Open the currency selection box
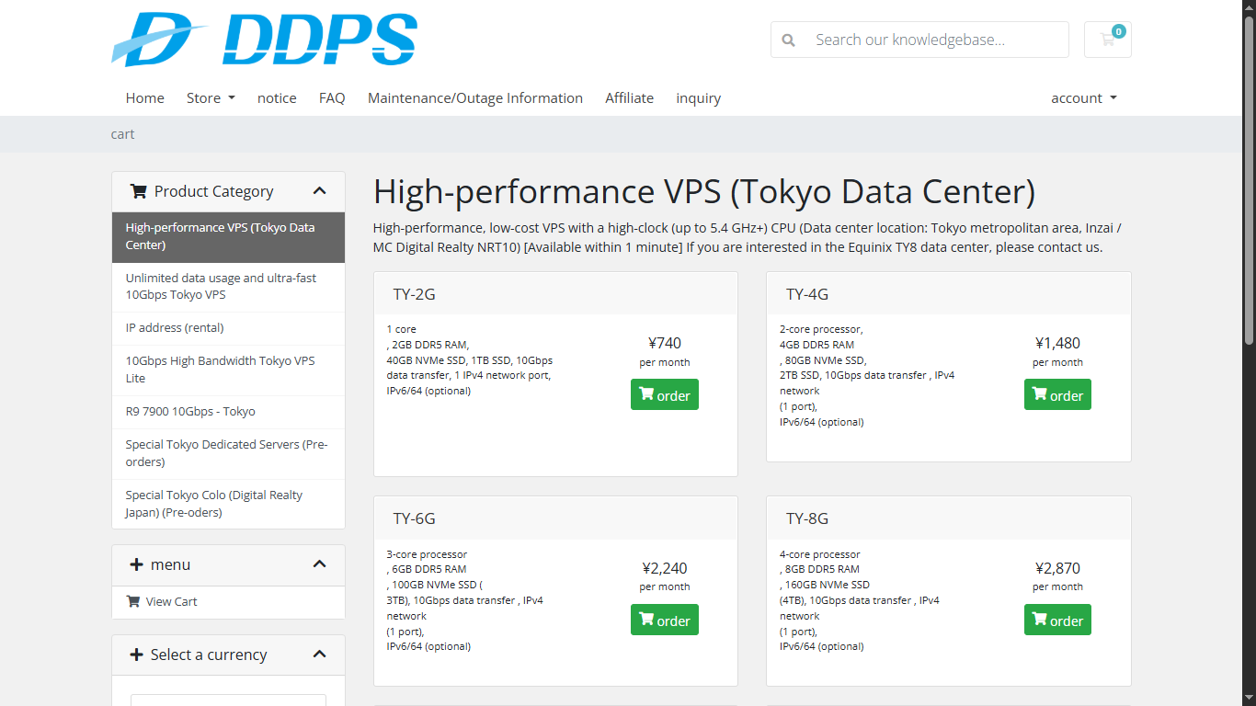 coord(228,700)
